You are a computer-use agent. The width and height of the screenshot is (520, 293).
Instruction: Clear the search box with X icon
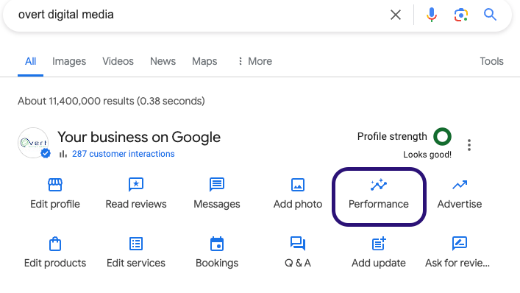396,15
